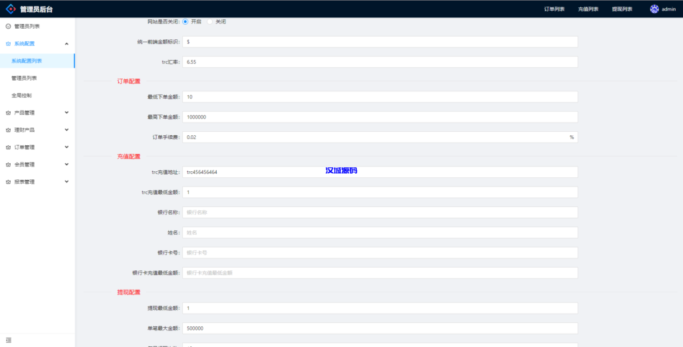This screenshot has width=683, height=347.
Task: Select the 开启 radio option
Action: click(185, 21)
